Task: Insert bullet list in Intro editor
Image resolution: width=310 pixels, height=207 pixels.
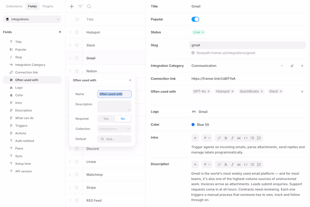Action: tap(252, 138)
